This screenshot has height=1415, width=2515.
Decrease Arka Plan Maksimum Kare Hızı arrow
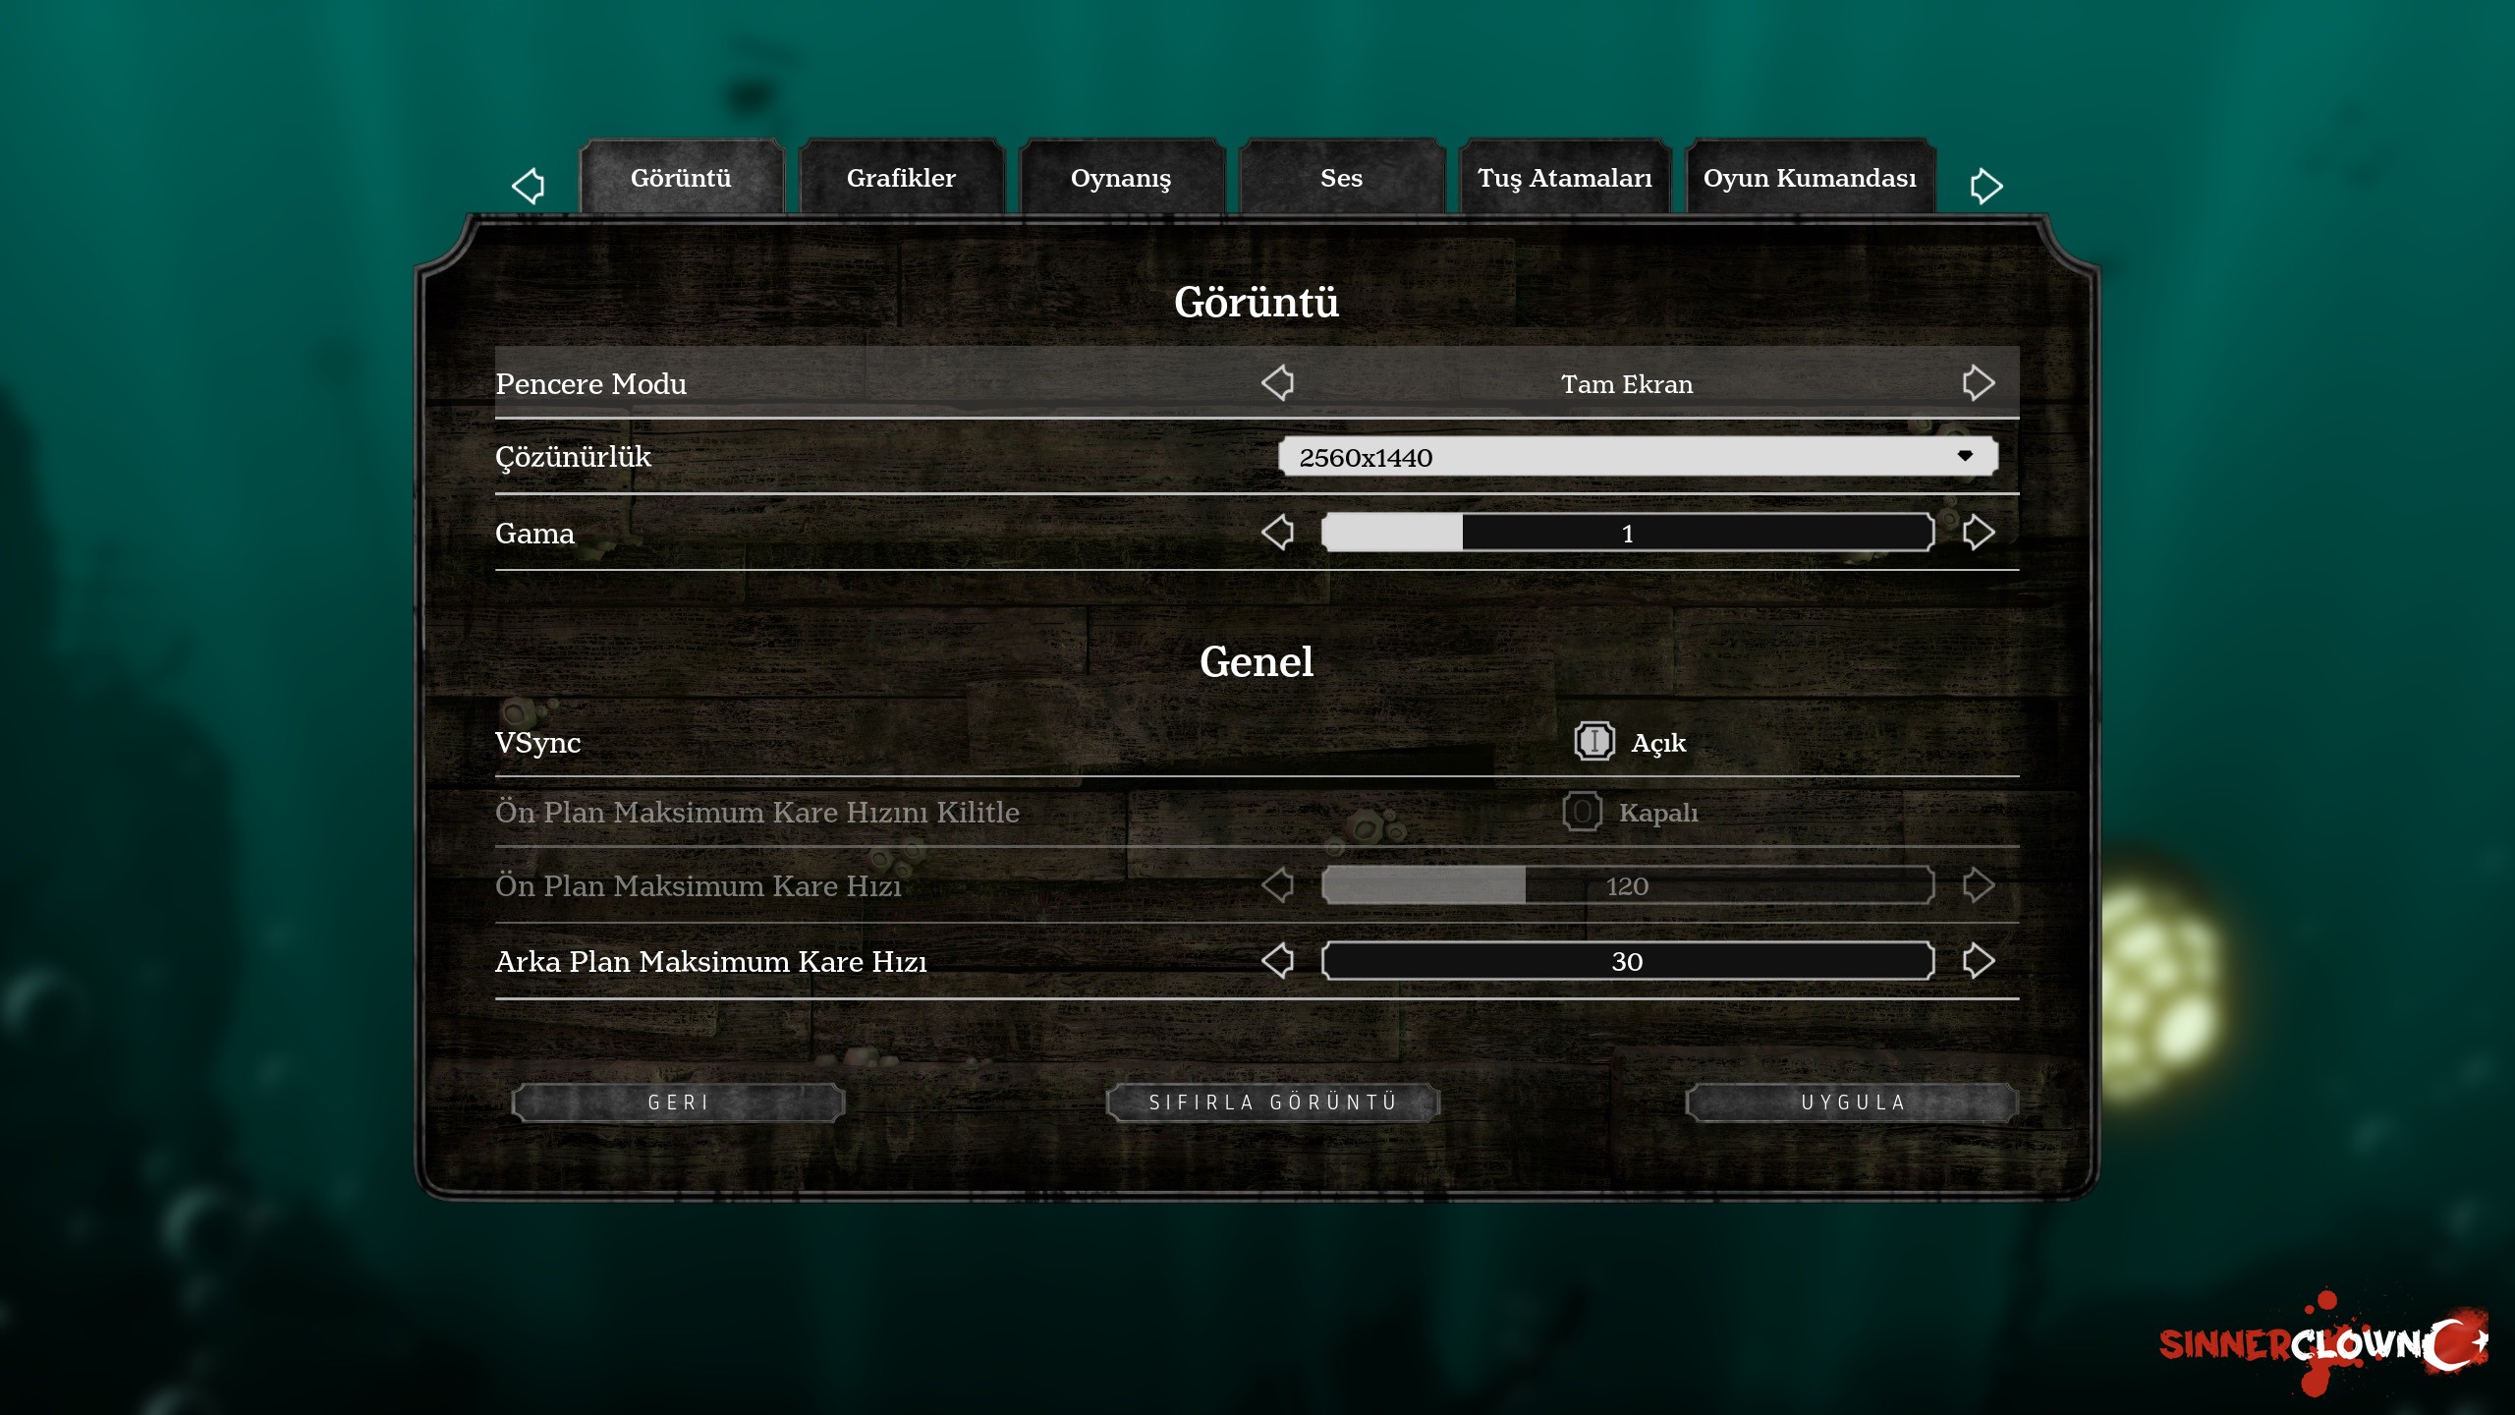click(1277, 960)
